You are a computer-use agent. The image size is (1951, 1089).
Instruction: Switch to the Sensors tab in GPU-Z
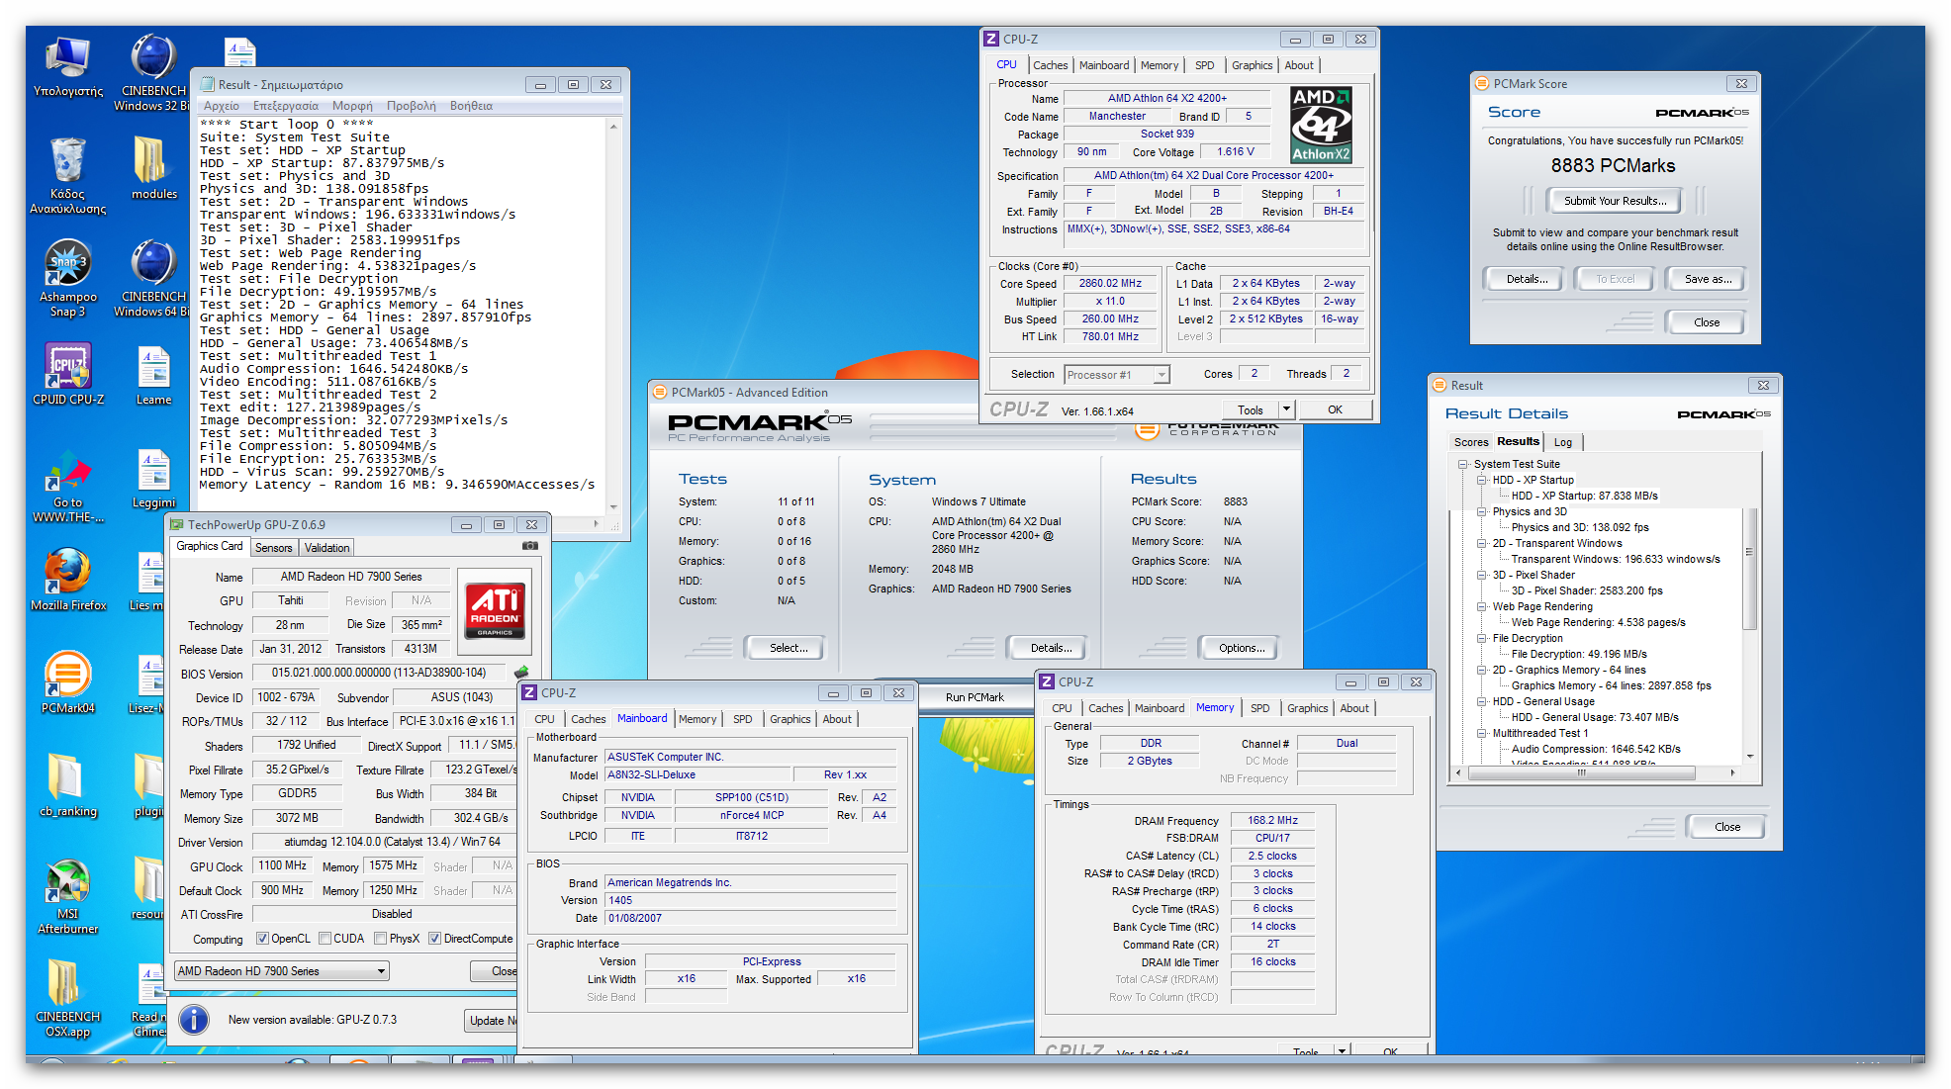pyautogui.click(x=274, y=548)
